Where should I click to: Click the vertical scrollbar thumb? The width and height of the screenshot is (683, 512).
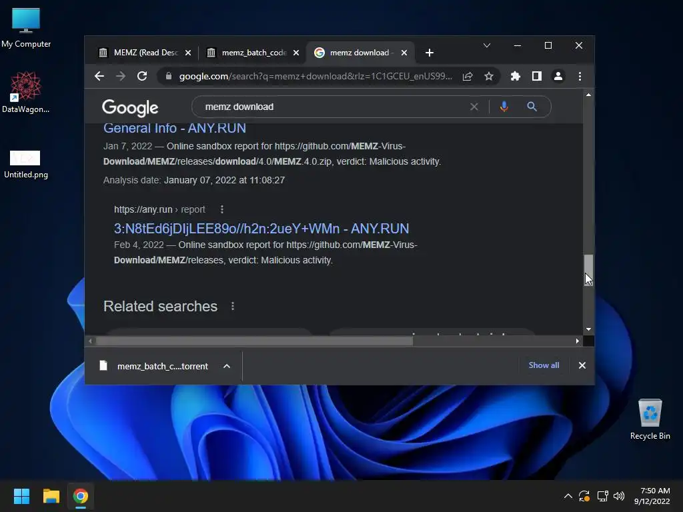588,269
